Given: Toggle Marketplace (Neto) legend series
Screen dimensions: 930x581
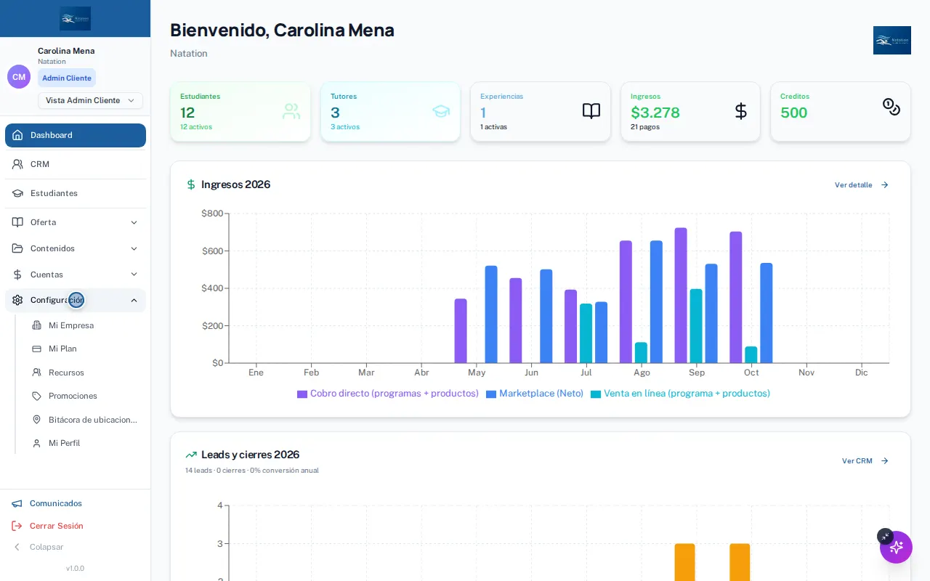Looking at the screenshot, I should point(535,394).
